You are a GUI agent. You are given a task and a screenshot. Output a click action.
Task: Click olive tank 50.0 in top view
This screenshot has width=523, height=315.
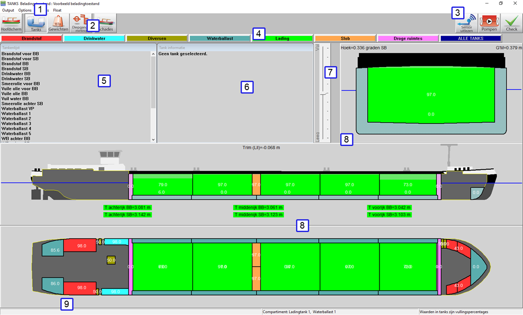click(111, 260)
